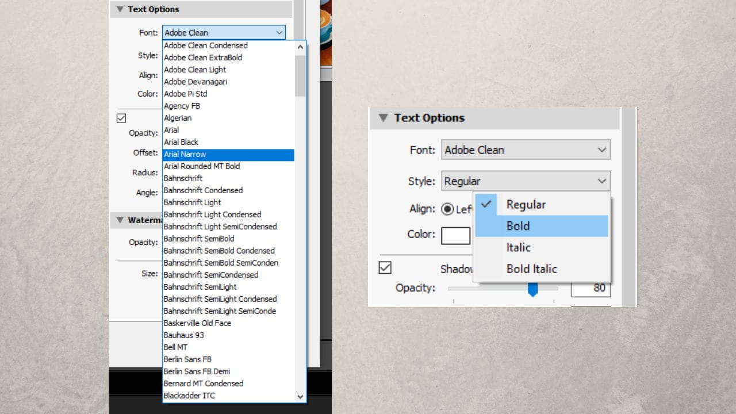Image resolution: width=736 pixels, height=414 pixels.
Task: Select Berlin Sans FB font entry
Action: (228, 359)
